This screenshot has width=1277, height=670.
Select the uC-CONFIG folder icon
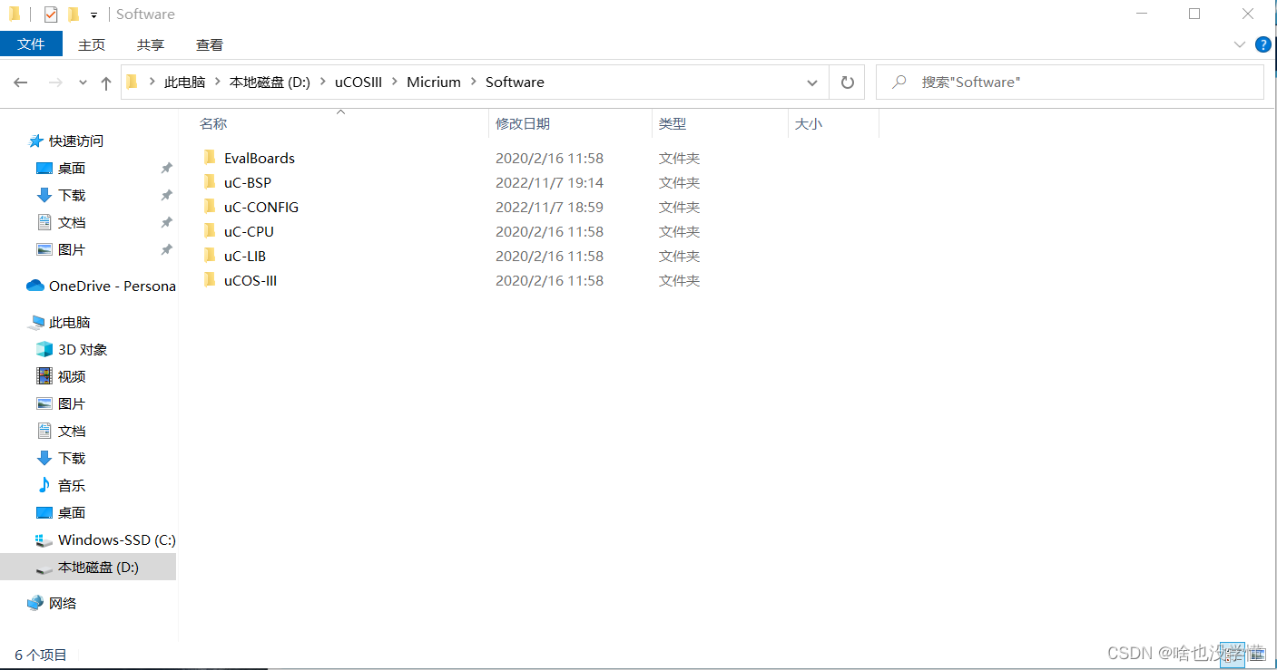tap(210, 207)
